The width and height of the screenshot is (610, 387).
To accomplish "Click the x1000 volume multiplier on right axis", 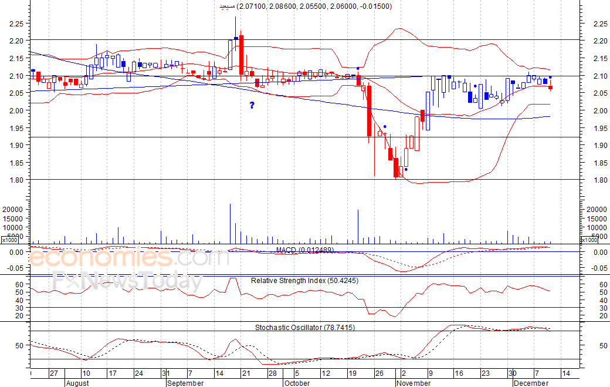I will point(589,240).
